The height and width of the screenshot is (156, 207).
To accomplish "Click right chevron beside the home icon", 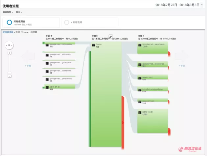I will pyautogui.click(x=12, y=46).
